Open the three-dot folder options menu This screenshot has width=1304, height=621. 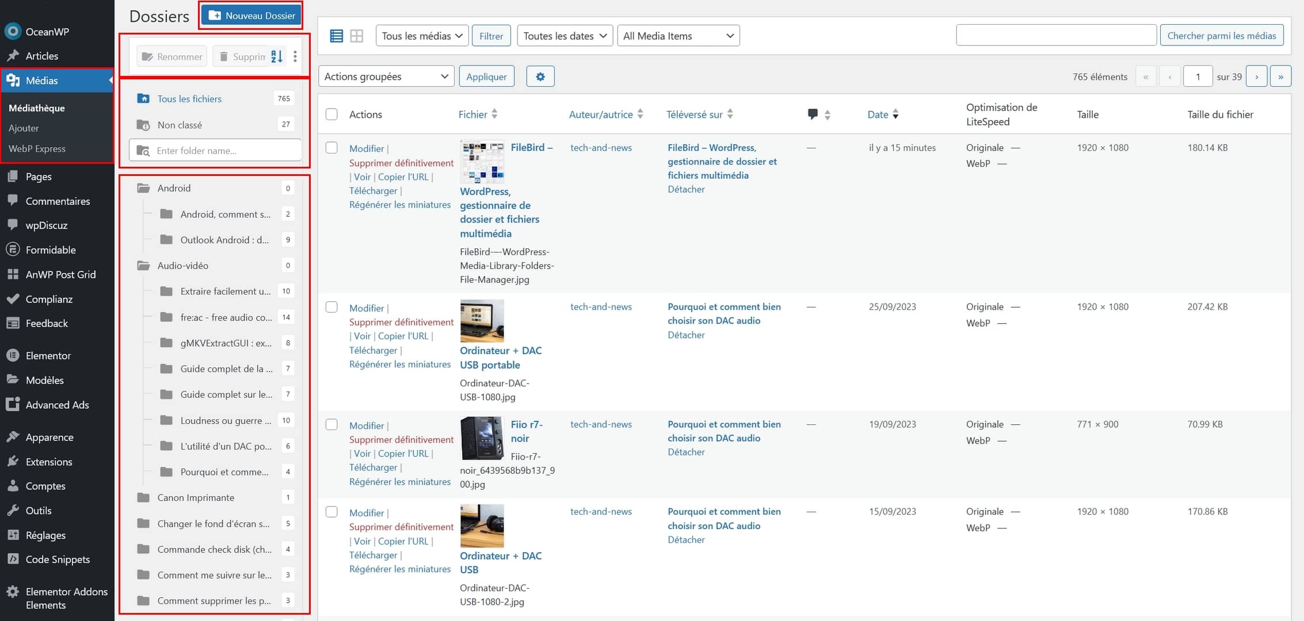295,56
